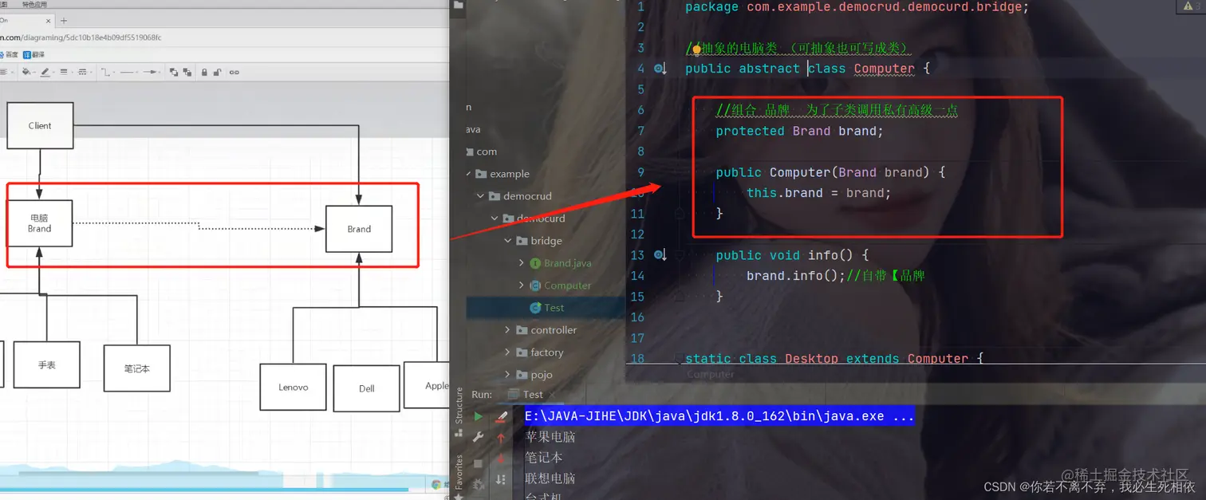Select the 手表 box in diagram

coord(47,364)
